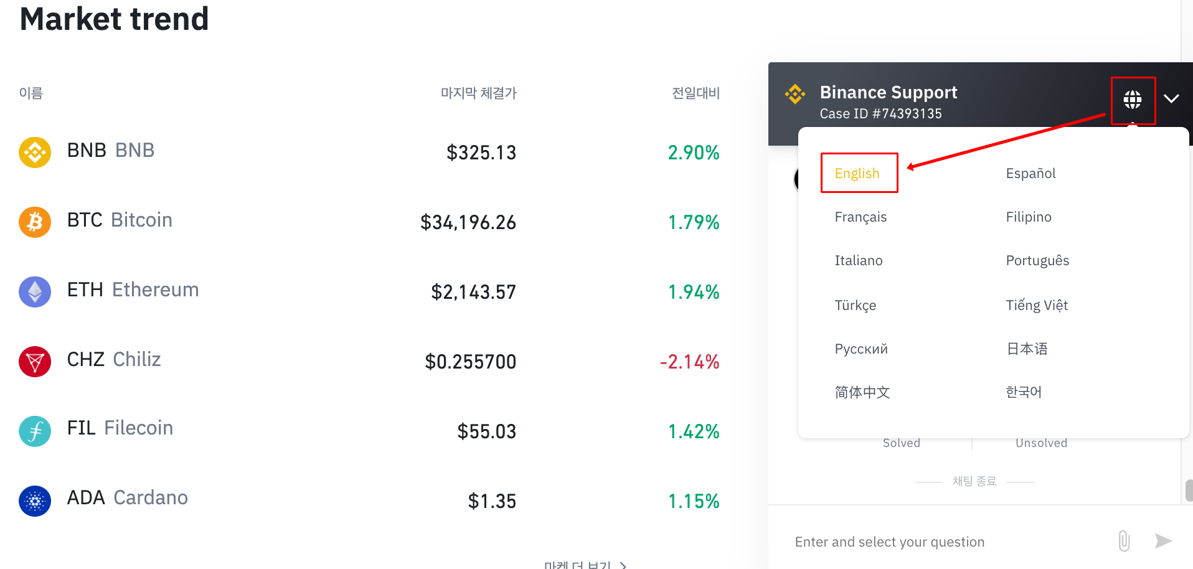Open the 마켓 더 보기 link
1193x569 pixels.
(585, 564)
